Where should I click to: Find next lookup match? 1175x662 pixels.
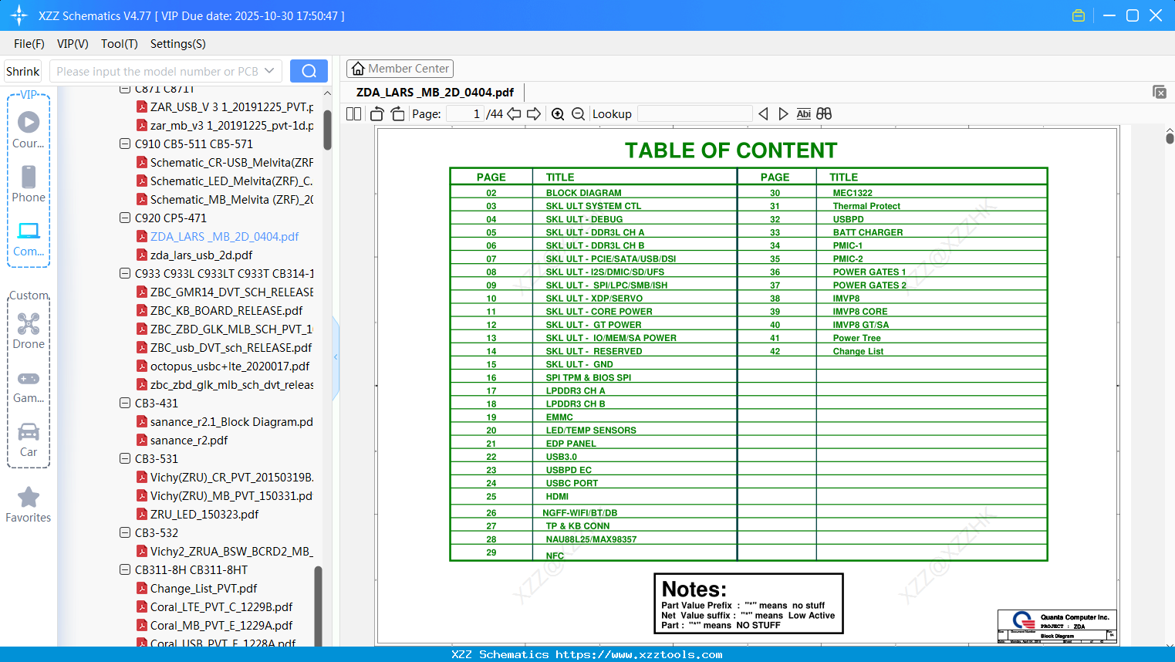pos(783,114)
